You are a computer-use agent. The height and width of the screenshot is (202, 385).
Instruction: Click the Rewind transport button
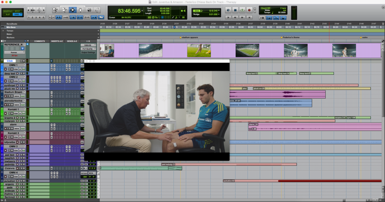tap(235, 17)
